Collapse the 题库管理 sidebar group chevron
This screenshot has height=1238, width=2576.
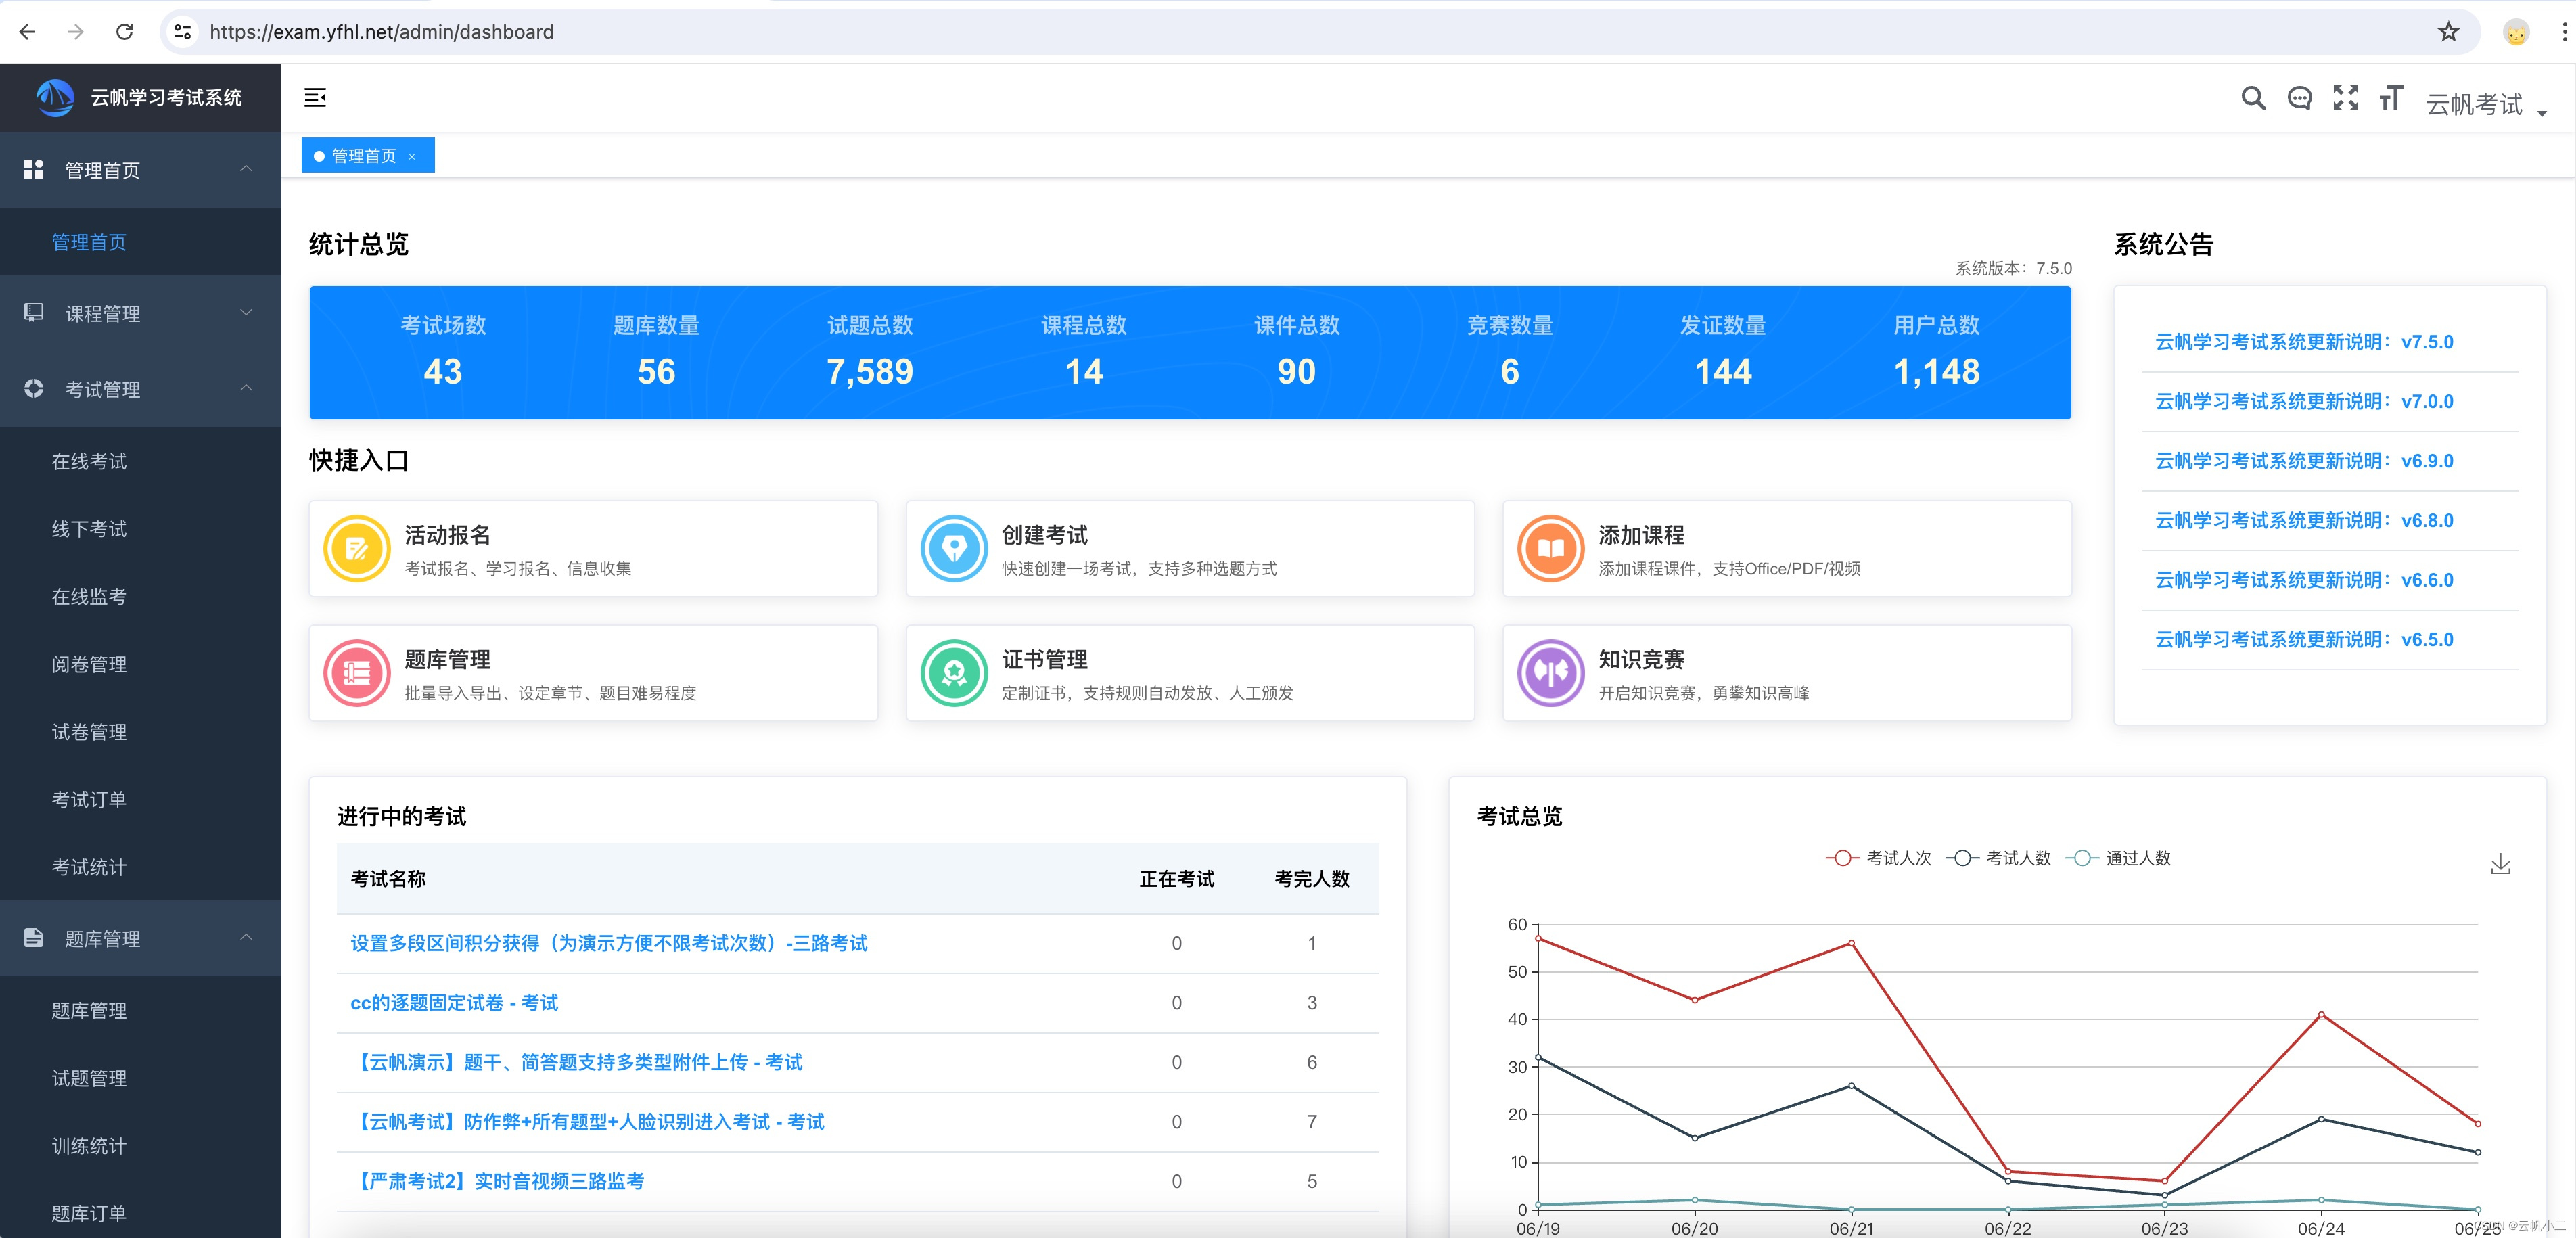pos(246,937)
